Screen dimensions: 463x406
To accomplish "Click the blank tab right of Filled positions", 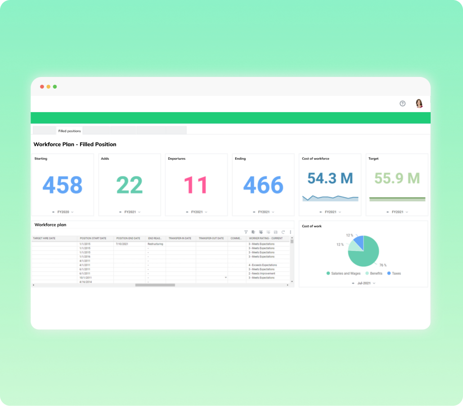I will pos(96,131).
